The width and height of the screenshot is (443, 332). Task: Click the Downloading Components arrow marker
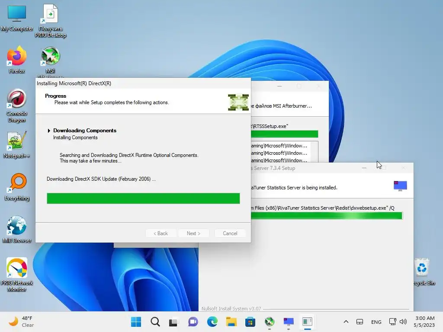[x=49, y=131]
